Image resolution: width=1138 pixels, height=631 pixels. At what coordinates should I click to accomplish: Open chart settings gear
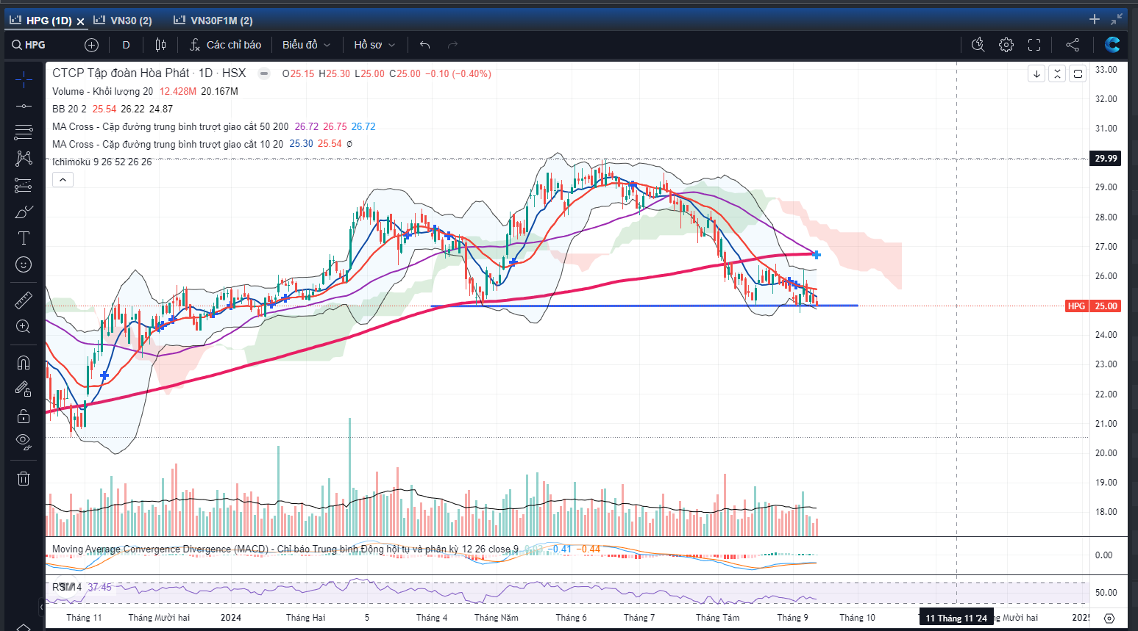pyautogui.click(x=1006, y=45)
